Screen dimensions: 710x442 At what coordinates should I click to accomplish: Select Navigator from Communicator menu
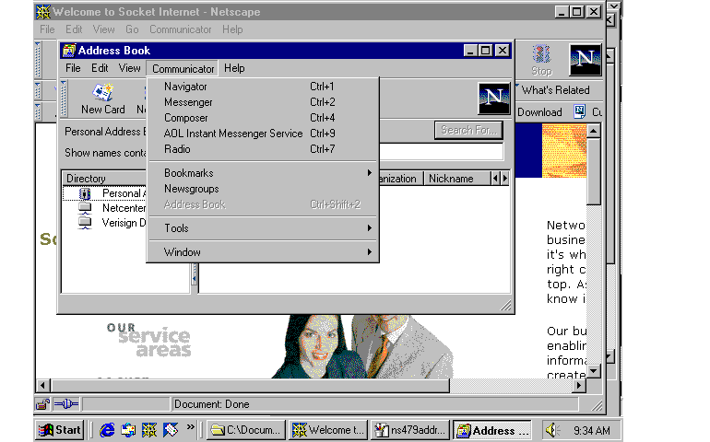tap(263, 87)
